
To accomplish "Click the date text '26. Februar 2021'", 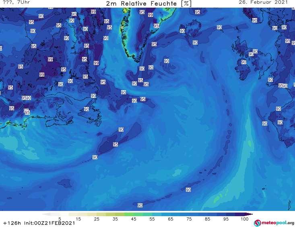I will [x=263, y=2].
